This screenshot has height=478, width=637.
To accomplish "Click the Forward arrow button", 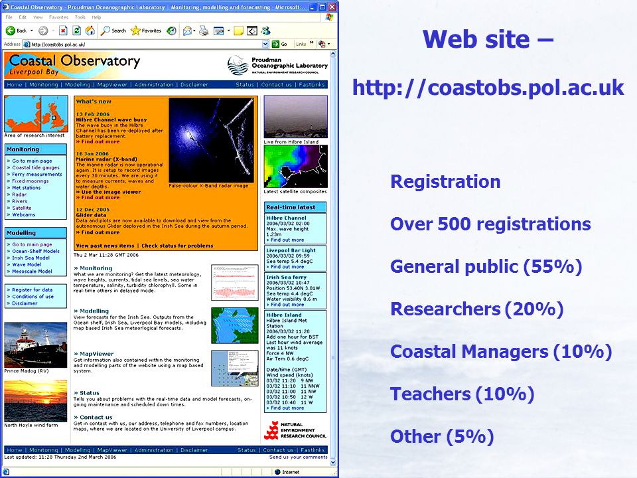I will (43, 31).
